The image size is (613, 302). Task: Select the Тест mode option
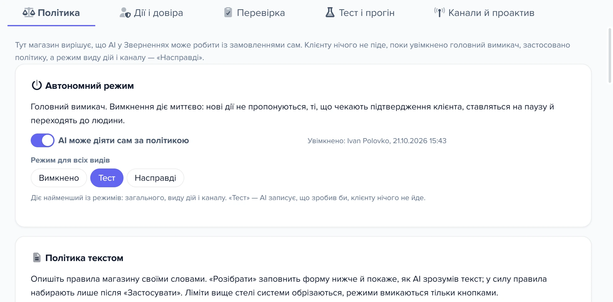(x=107, y=178)
